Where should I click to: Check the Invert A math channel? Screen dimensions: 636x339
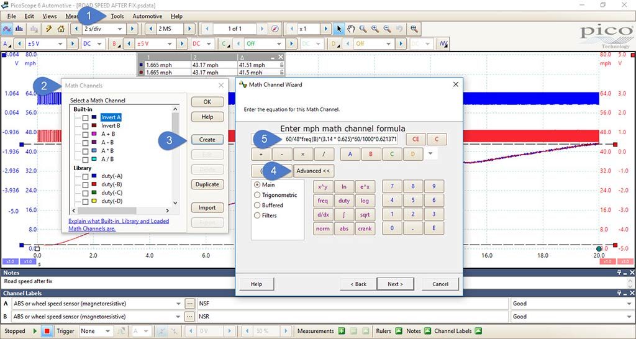[x=85, y=117]
